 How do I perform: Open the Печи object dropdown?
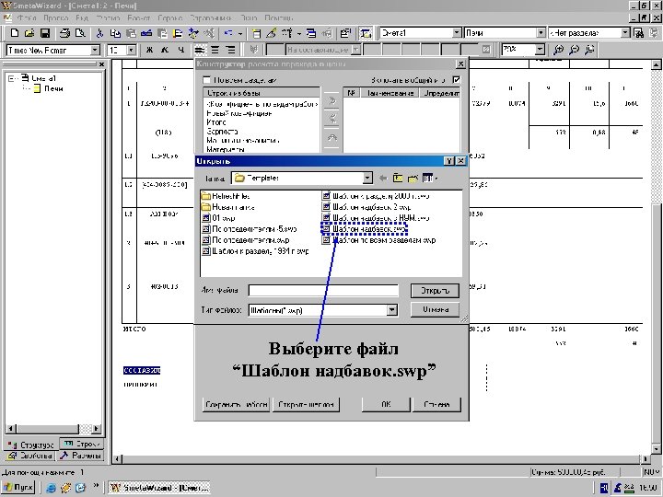[x=541, y=32]
